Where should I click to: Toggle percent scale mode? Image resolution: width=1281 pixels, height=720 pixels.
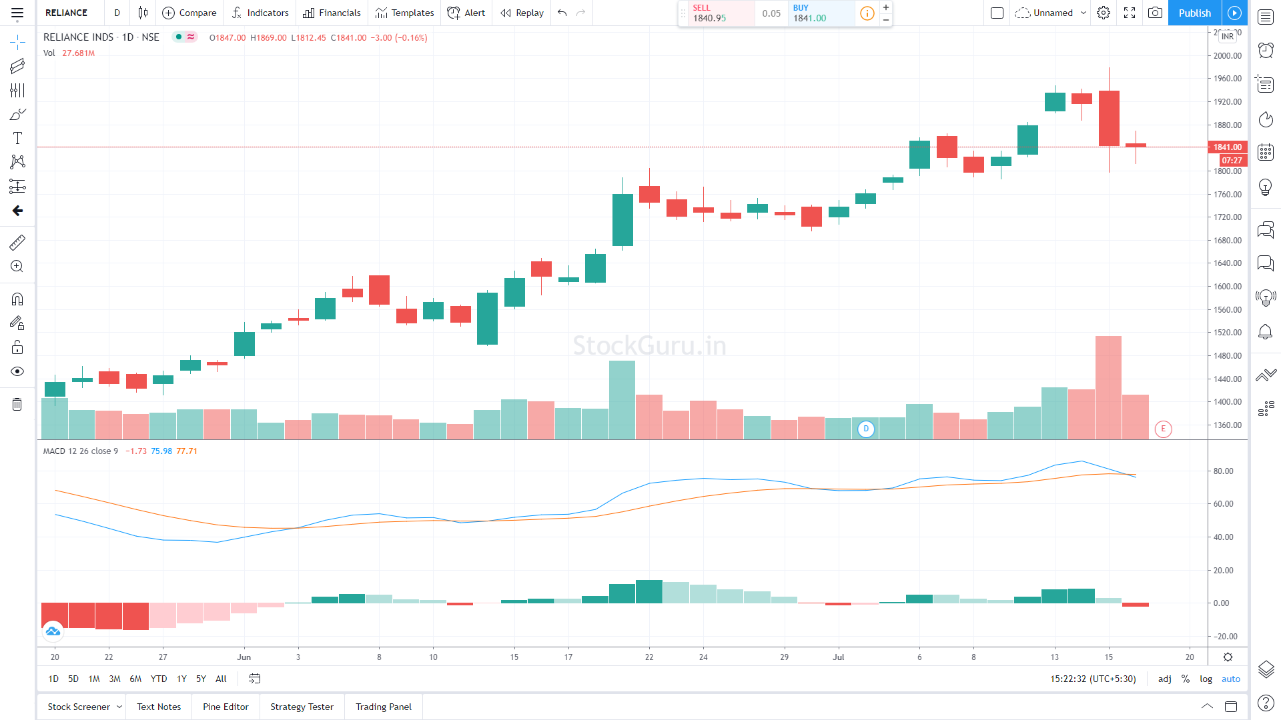pyautogui.click(x=1186, y=679)
